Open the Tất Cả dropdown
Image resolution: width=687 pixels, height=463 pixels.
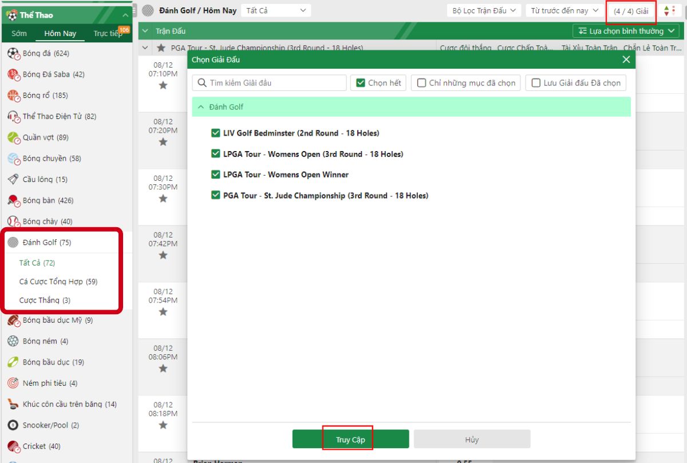275,10
